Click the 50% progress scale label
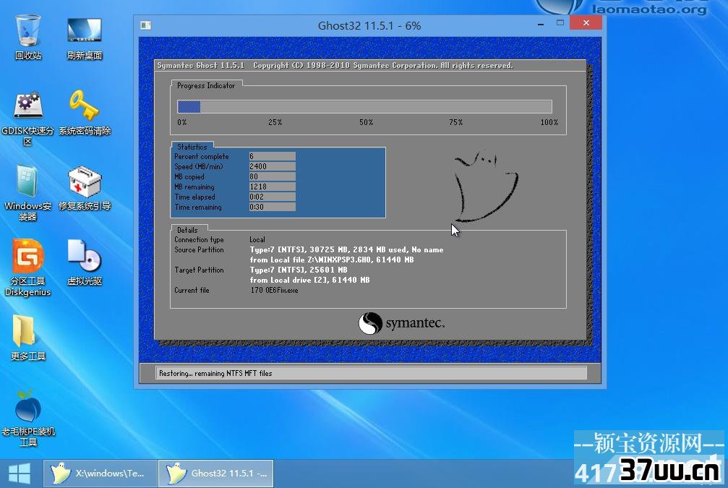 point(367,123)
